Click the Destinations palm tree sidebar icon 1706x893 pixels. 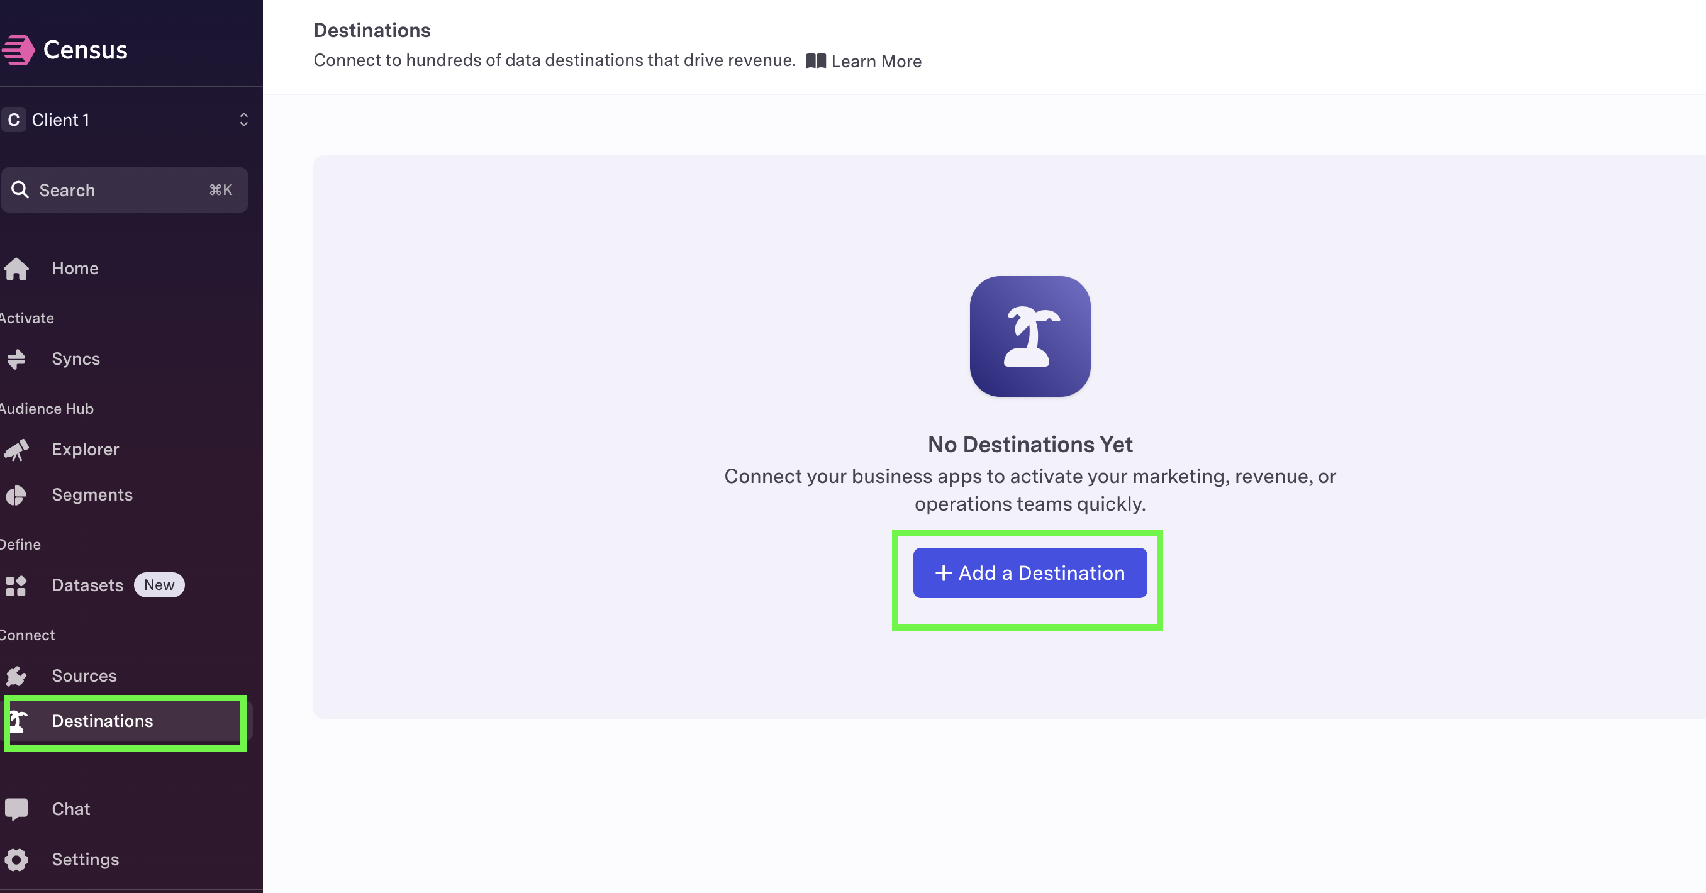17,721
